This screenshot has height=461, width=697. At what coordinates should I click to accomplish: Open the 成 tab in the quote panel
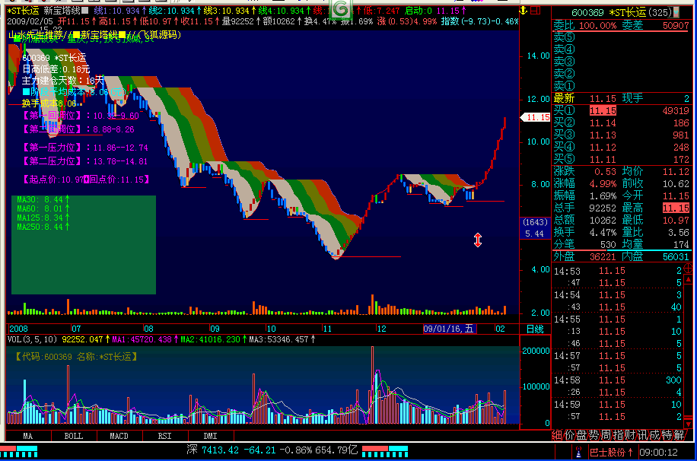[x=654, y=435]
